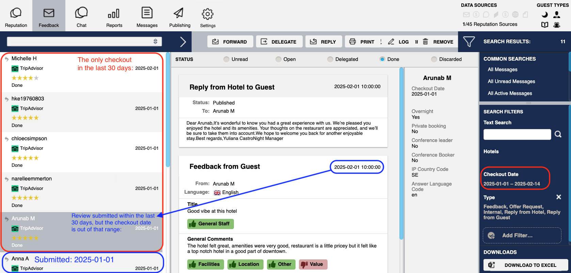Click star rating under chloecsimpson
This screenshot has width=571, height=273.
click(25, 158)
